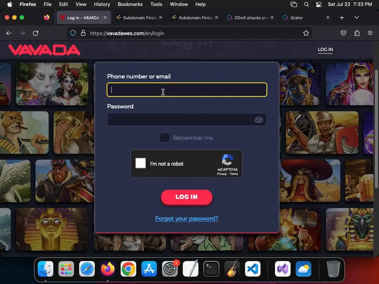Viewport: 379px width, 284px height.
Task: Click the clock date in menu bar
Action: tap(350, 4)
